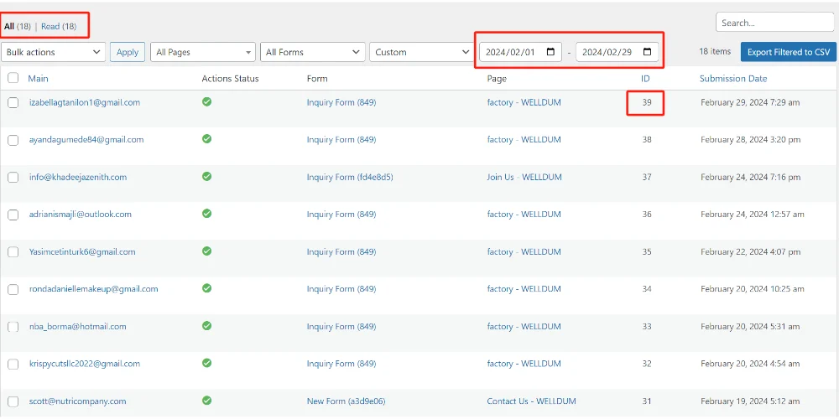Open the Custom date range dropdown
839x419 pixels.
point(421,52)
